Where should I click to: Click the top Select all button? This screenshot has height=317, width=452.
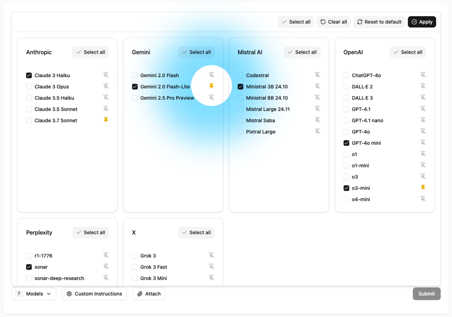[x=296, y=22]
